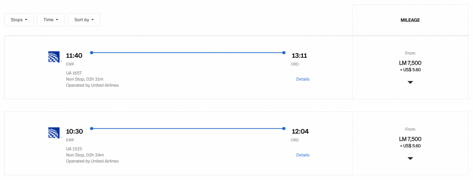Image resolution: width=473 pixels, height=180 pixels.
Task: Click the 12:04 arrival time
Action: pos(300,131)
